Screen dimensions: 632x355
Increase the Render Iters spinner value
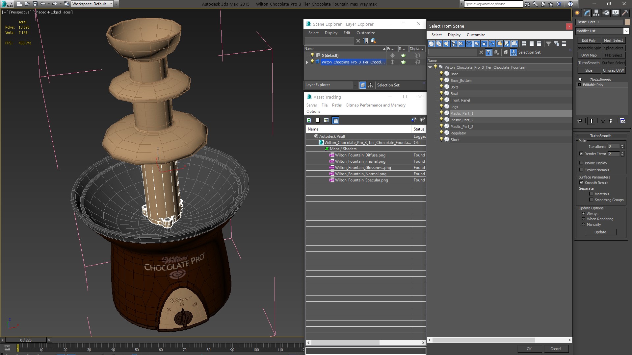tap(622, 153)
